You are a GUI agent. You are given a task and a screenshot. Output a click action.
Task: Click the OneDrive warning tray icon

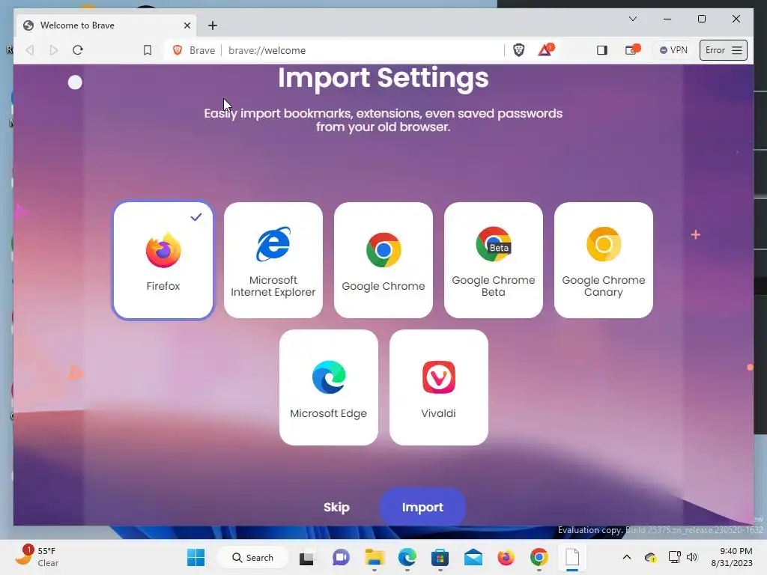(651, 557)
